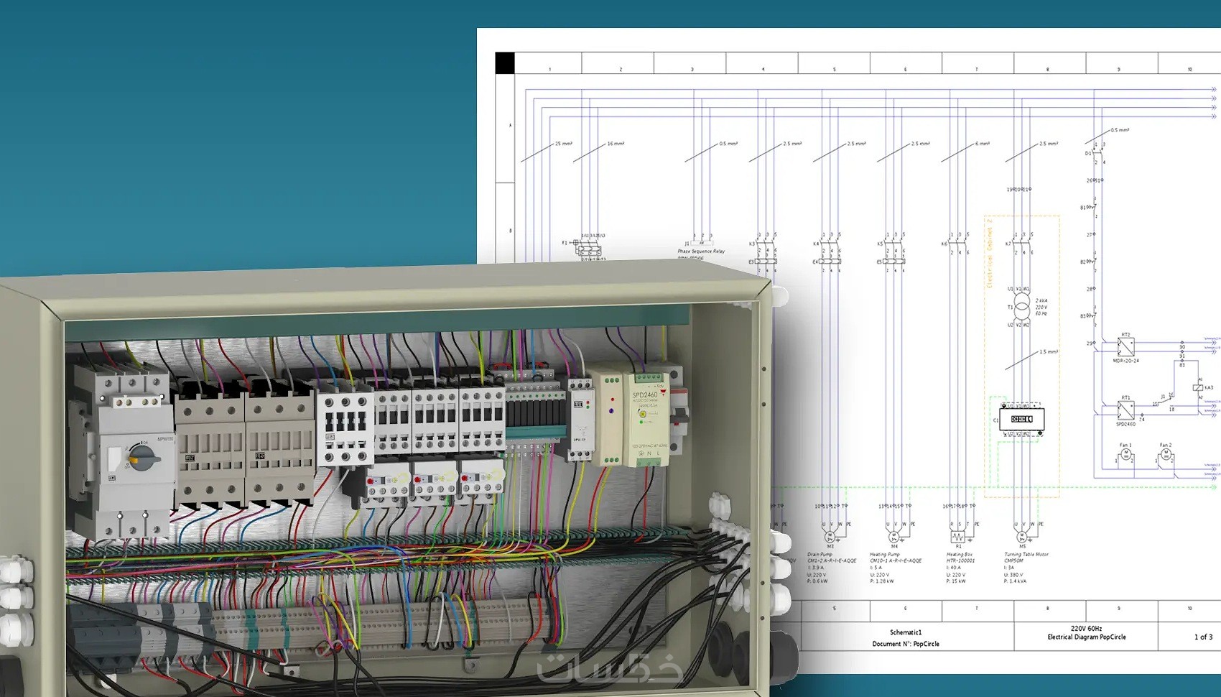Screen dimensions: 1221x697
Task: Select the K7 contactor symbol
Action: pos(1023,244)
